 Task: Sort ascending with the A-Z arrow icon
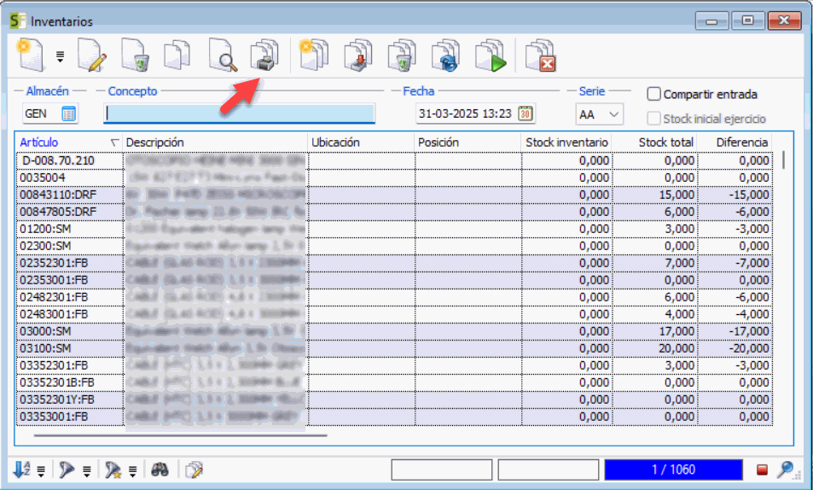coord(22,470)
